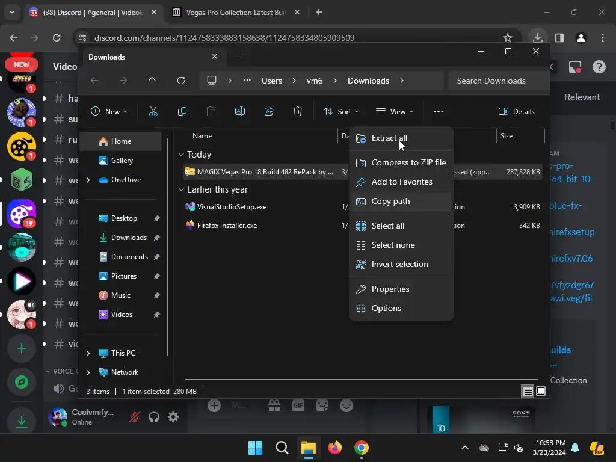Image resolution: width=616 pixels, height=462 pixels.
Task: Choose Invert selection from menu
Action: 401,265
